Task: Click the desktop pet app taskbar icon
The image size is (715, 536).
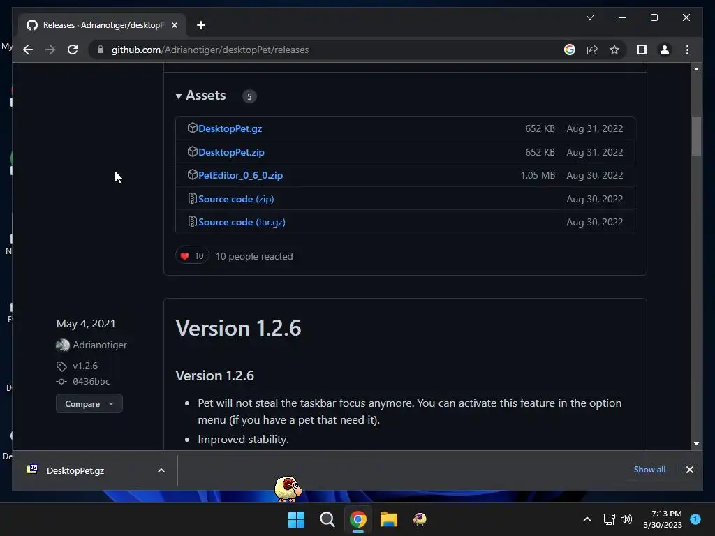Action: [x=420, y=519]
